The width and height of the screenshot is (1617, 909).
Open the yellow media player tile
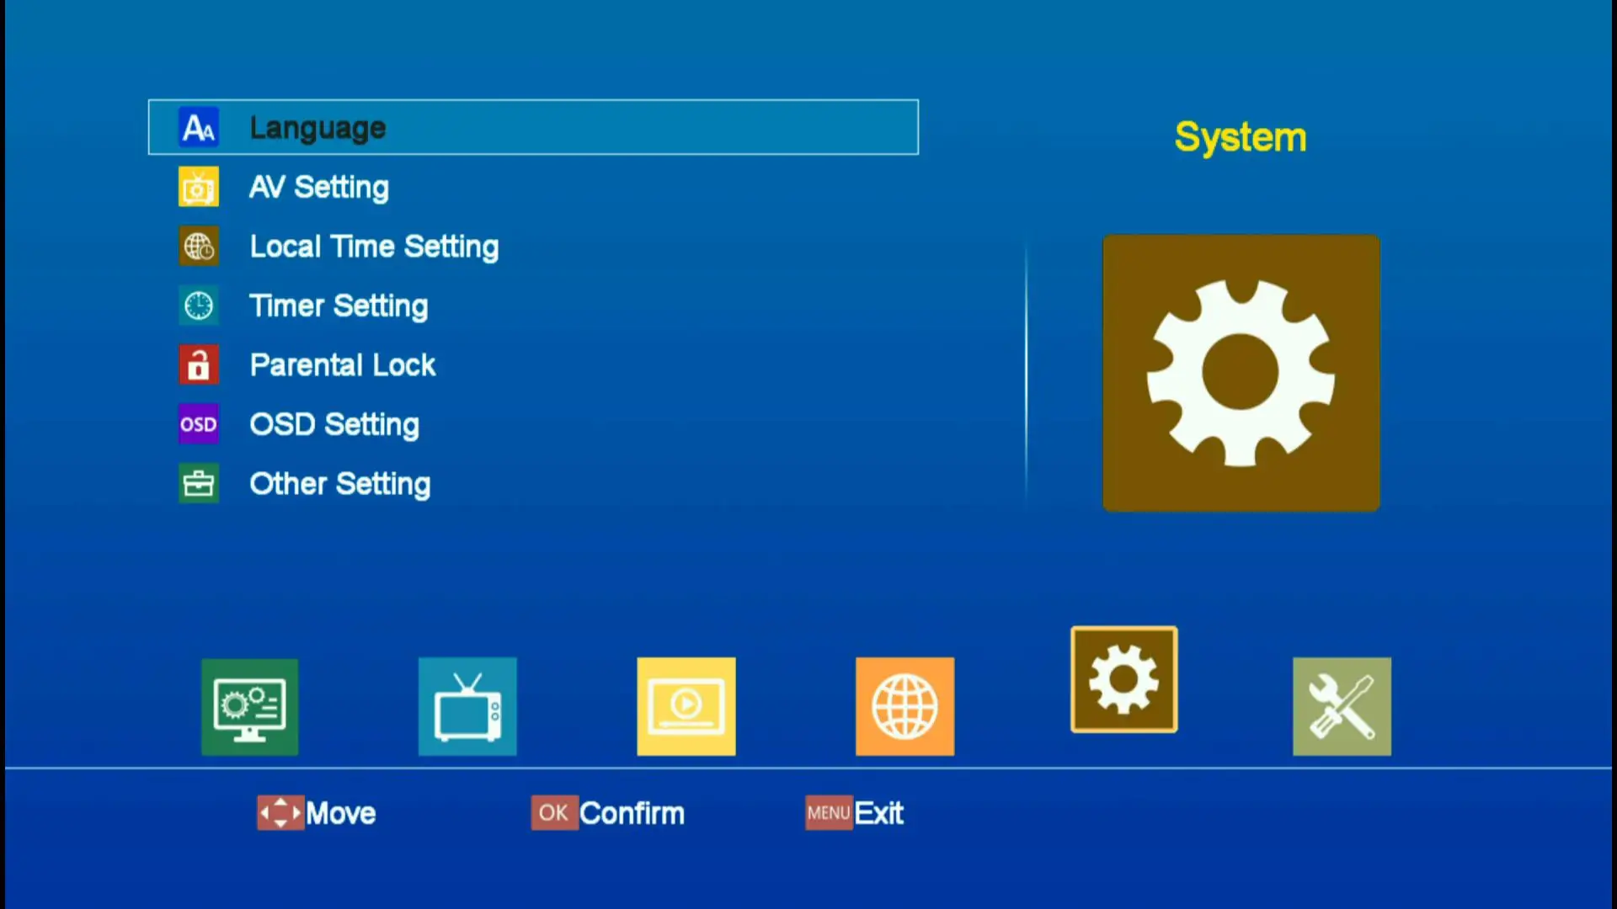pyautogui.click(x=686, y=707)
